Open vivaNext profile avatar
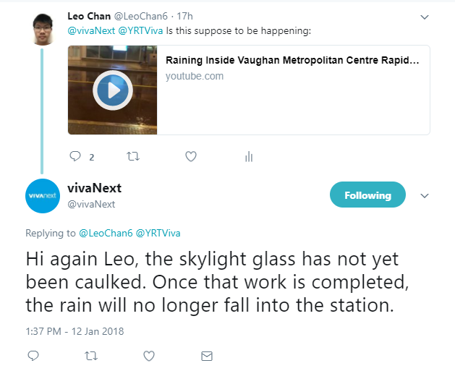The height and width of the screenshot is (384, 455). coord(42,195)
